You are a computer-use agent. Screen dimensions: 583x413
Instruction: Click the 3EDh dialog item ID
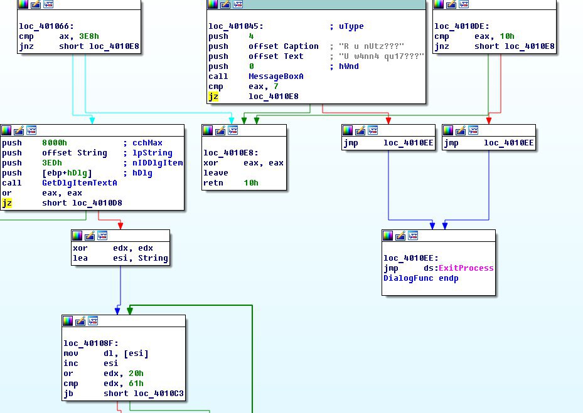tap(52, 163)
